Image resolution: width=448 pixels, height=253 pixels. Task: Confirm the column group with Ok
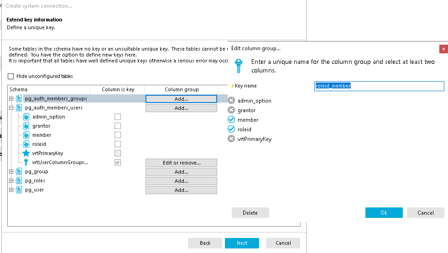tap(384, 213)
